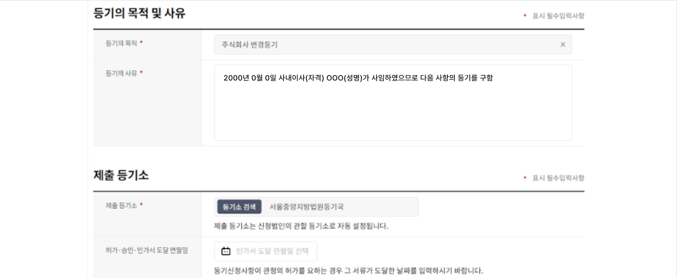Click the 등기소 검색 button

tap(239, 207)
